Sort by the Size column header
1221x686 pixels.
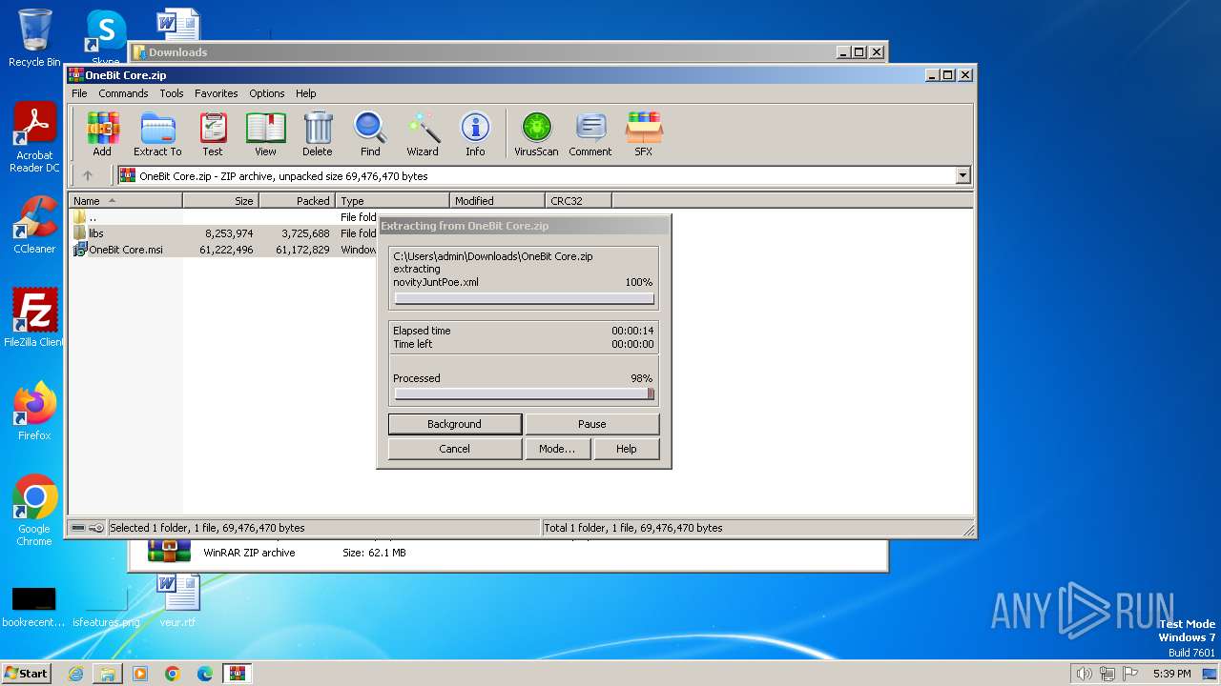point(221,201)
